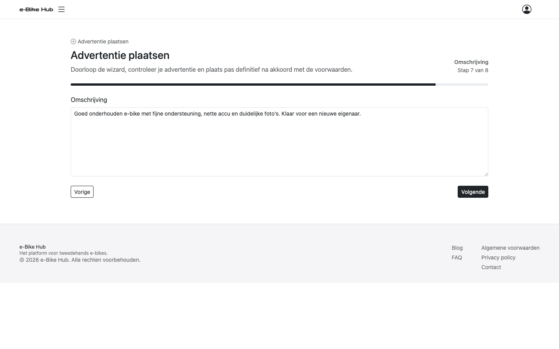Click the textarea resize handle corner
The height and width of the screenshot is (349, 559).
pyautogui.click(x=486, y=174)
